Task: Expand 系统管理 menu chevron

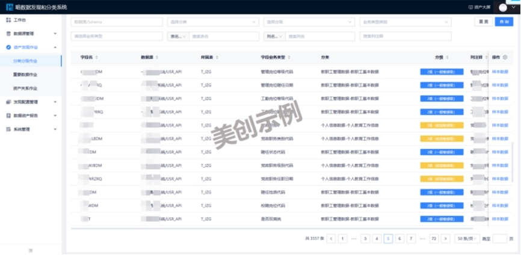Action: pos(55,129)
